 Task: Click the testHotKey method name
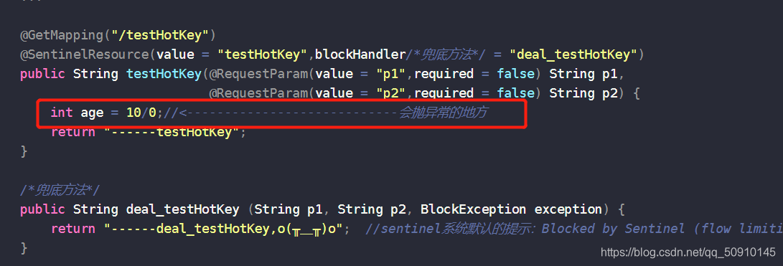pyautogui.click(x=164, y=74)
